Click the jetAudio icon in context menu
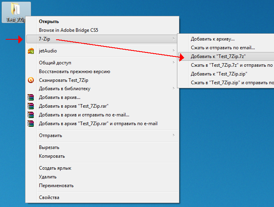The height and width of the screenshot is (207, 274). click(31, 51)
